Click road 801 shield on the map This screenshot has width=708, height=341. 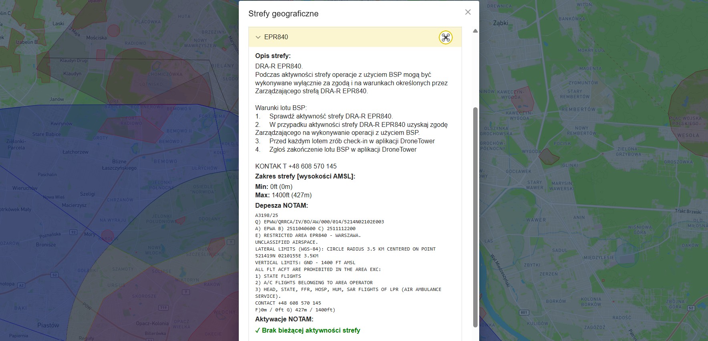(x=524, y=312)
